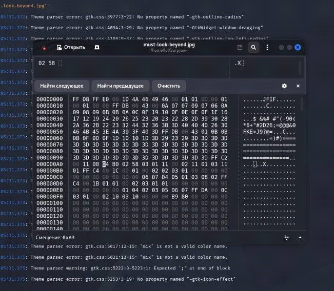The width and height of the screenshot is (334, 291).
Task: Select byte DA in row 000000E0
Action: click(x=204, y=190)
